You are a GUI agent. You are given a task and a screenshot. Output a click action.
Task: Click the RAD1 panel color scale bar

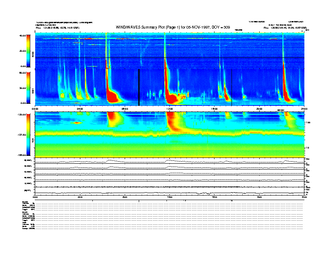[x=28, y=88]
